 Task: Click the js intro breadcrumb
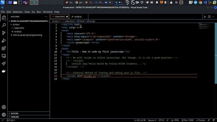click(x=56, y=21)
